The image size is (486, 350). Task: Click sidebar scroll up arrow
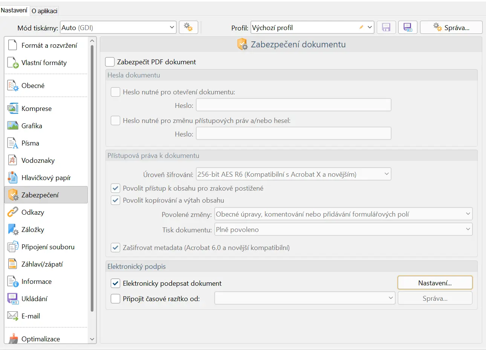(92, 41)
